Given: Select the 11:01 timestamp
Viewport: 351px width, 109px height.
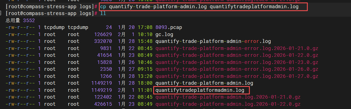Looking at the screenshot, I should coord(145,90).
